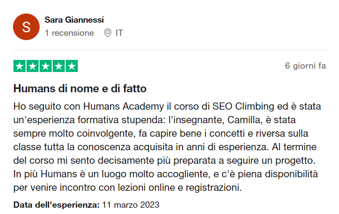Click the 'Data dell'esperienza:' label
The image size is (339, 214).
pos(56,205)
